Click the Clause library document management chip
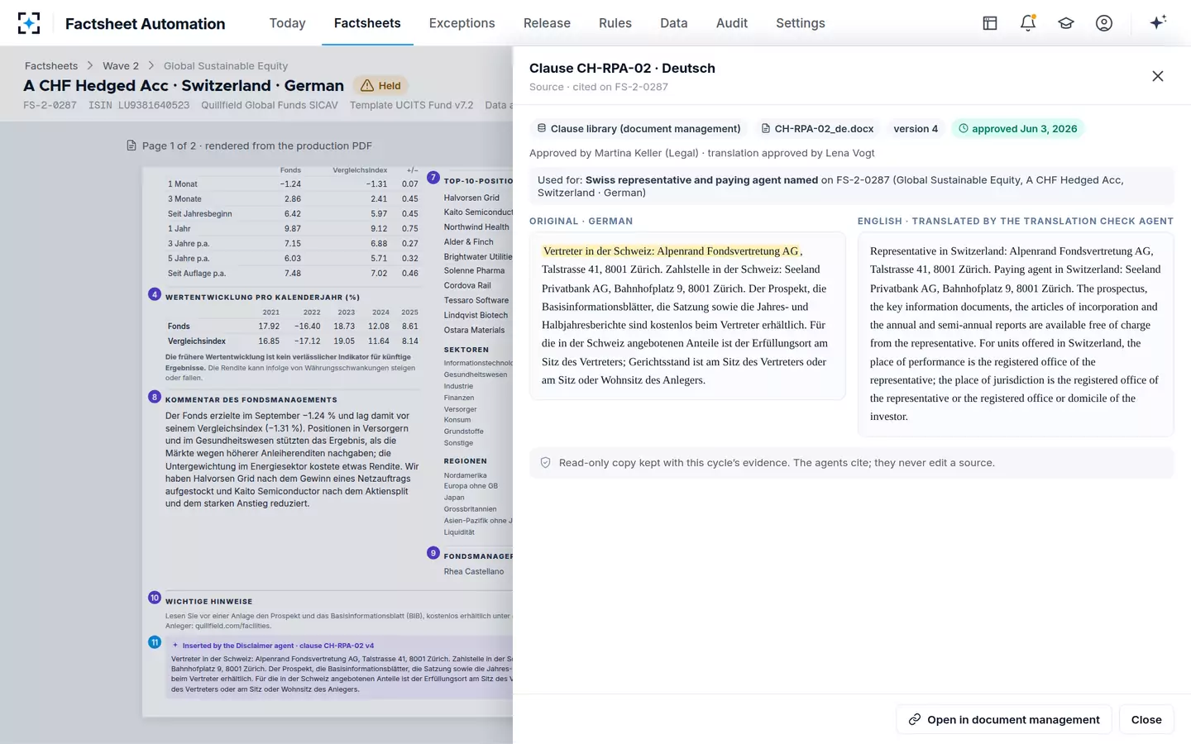This screenshot has width=1191, height=744. coord(639,129)
